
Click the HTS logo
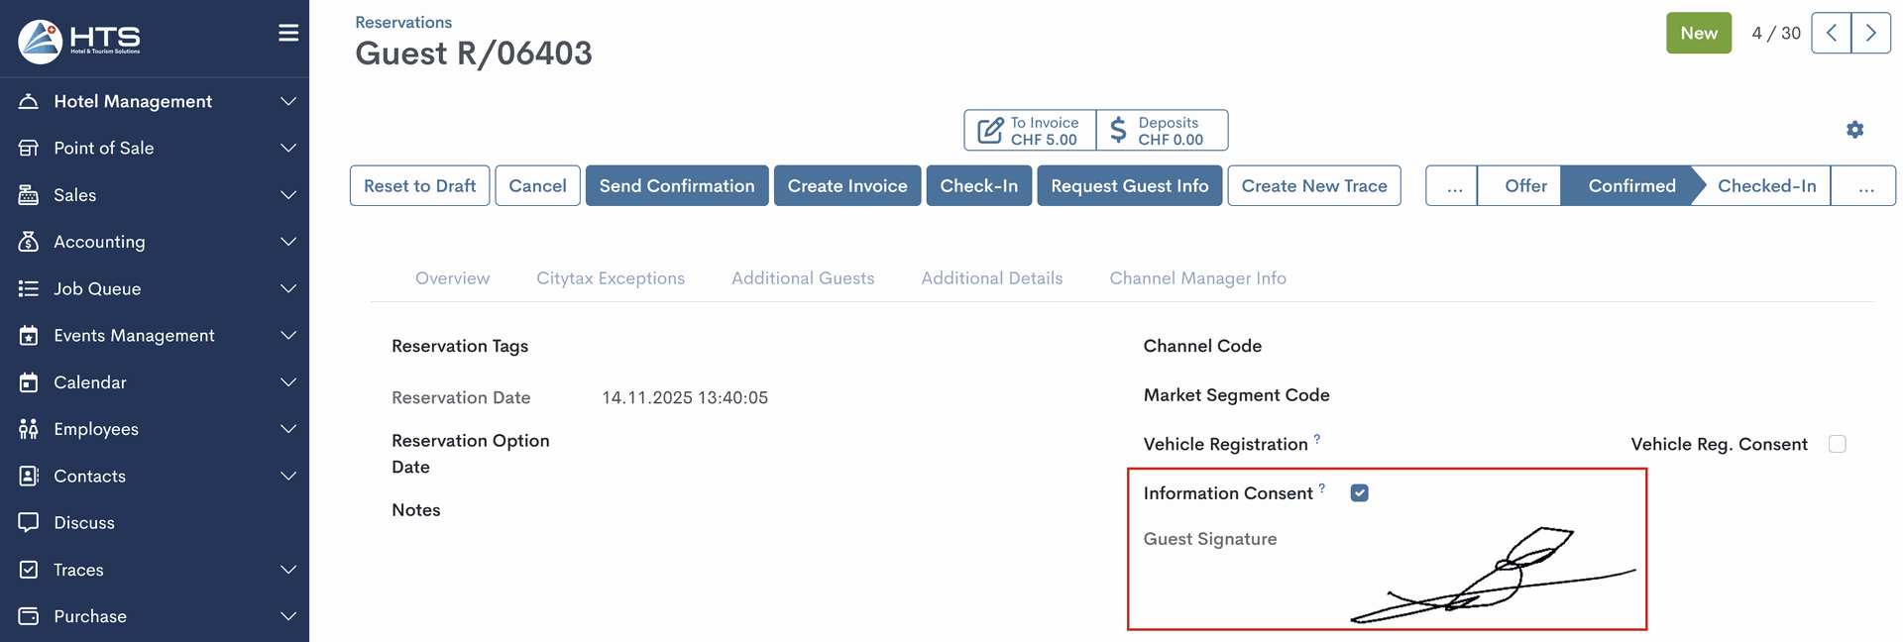(79, 41)
